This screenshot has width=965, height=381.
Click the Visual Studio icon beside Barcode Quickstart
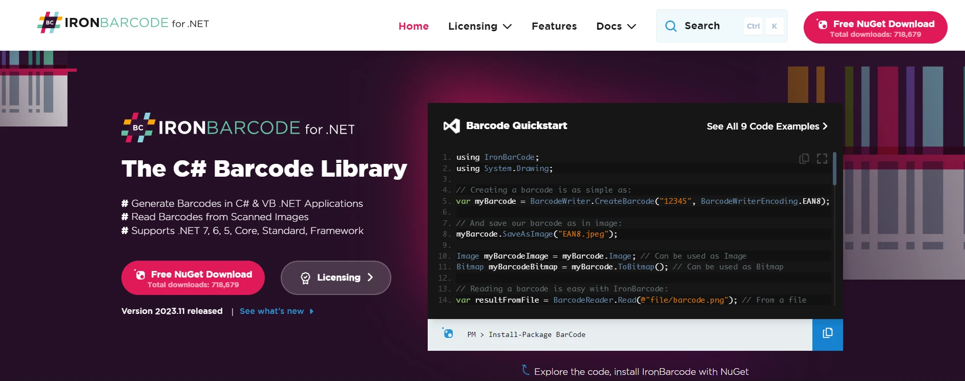coord(452,126)
